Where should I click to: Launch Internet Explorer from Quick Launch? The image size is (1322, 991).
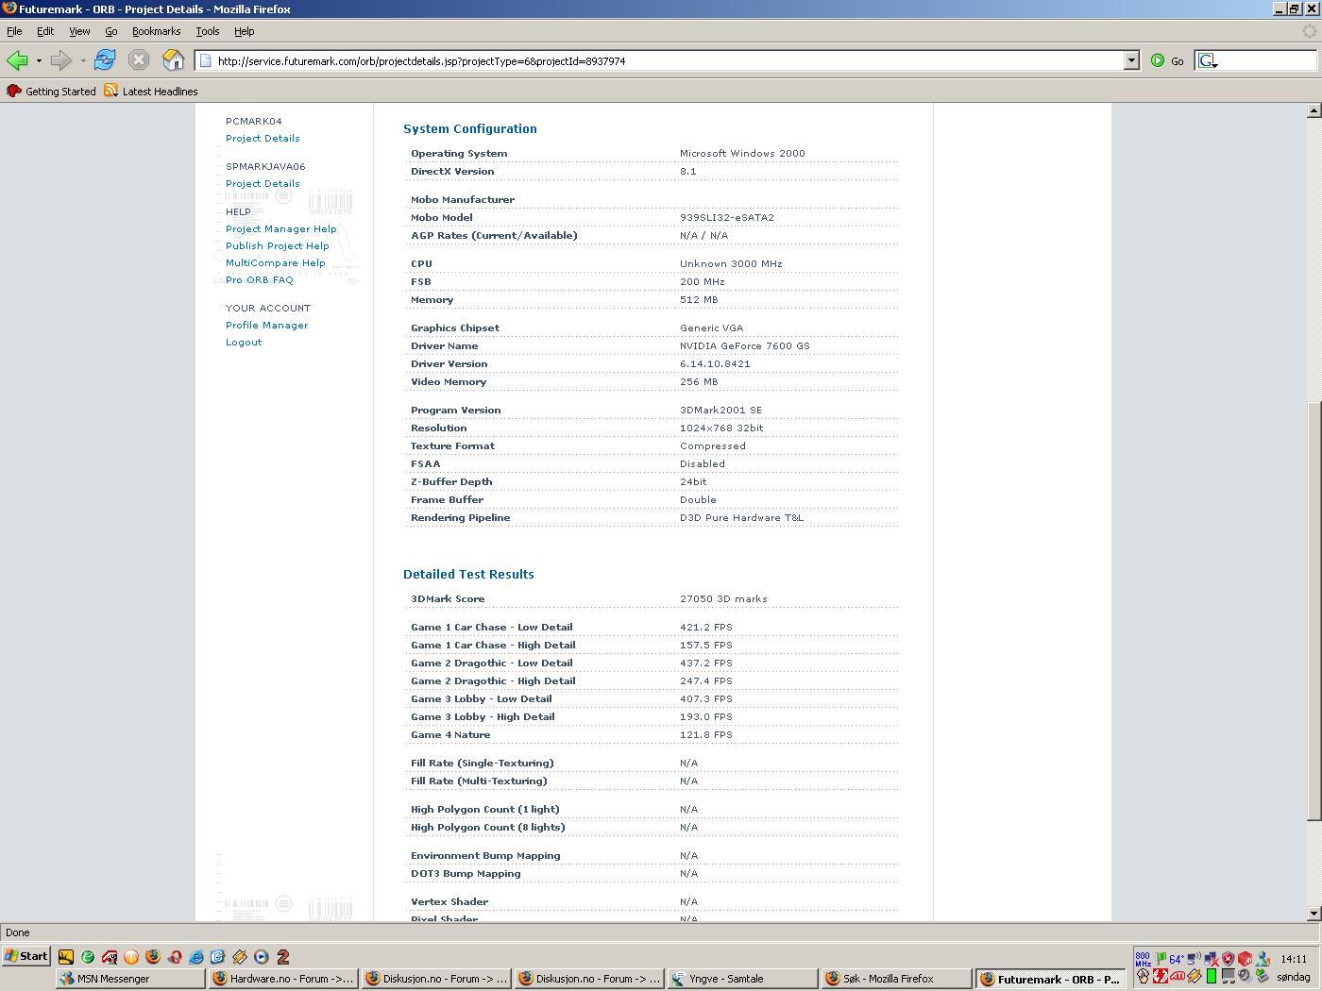[196, 956]
